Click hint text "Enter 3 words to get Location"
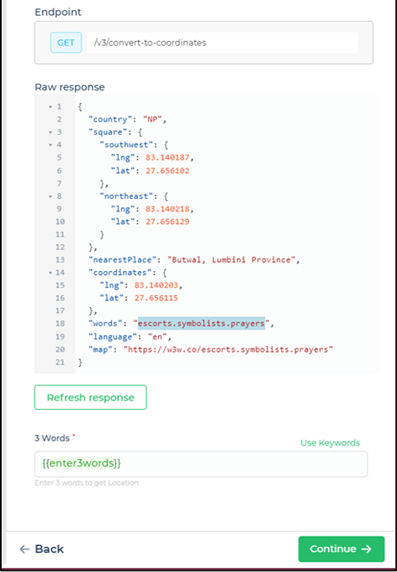The image size is (397, 572). tap(86, 483)
